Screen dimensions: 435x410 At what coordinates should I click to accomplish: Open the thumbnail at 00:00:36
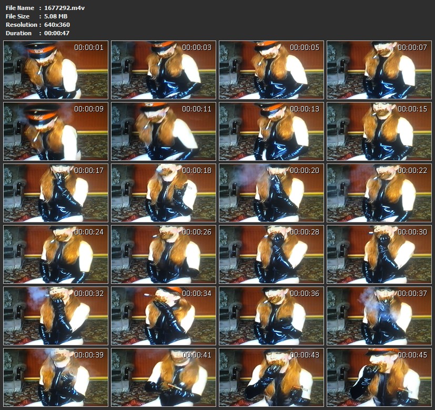[x=271, y=316]
